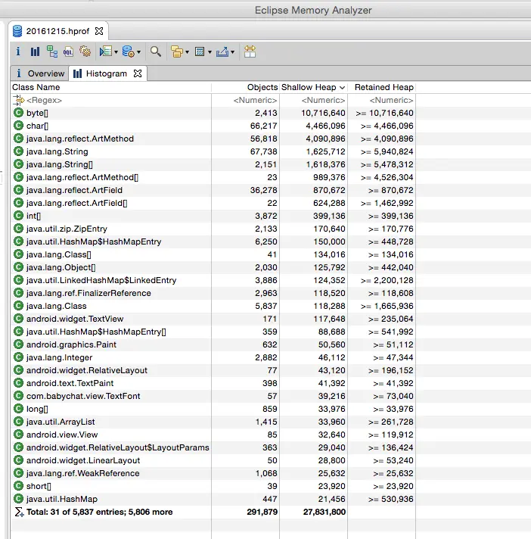Click the magnifier find object icon
The image size is (531, 539).
156,51
